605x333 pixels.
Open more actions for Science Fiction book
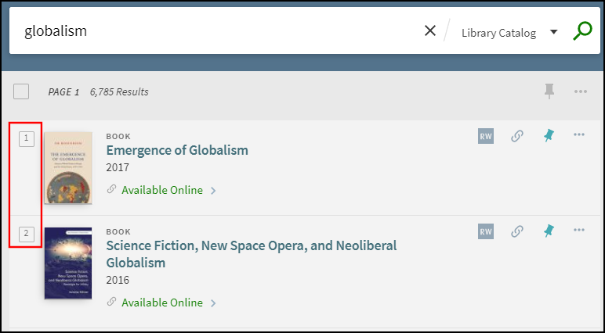(579, 230)
